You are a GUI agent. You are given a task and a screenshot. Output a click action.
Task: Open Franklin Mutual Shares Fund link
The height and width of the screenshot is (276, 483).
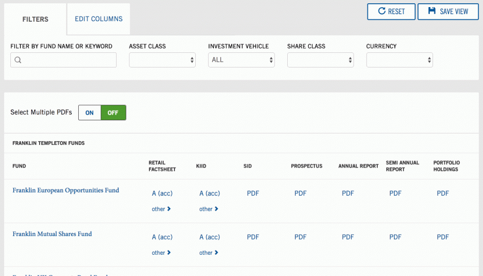[x=52, y=234]
